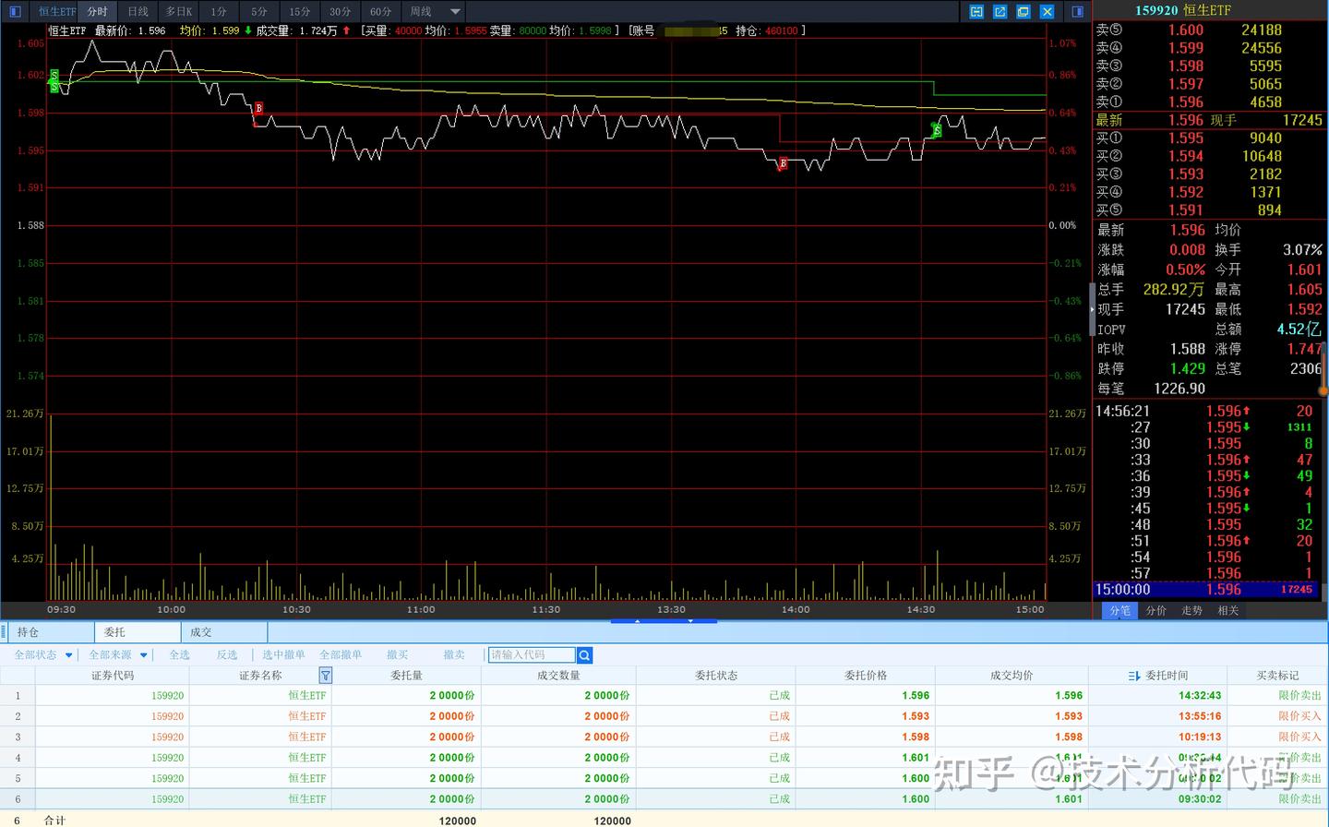The width and height of the screenshot is (1329, 827).
Task: Switch to the 多日K chart tab
Action: tap(178, 11)
